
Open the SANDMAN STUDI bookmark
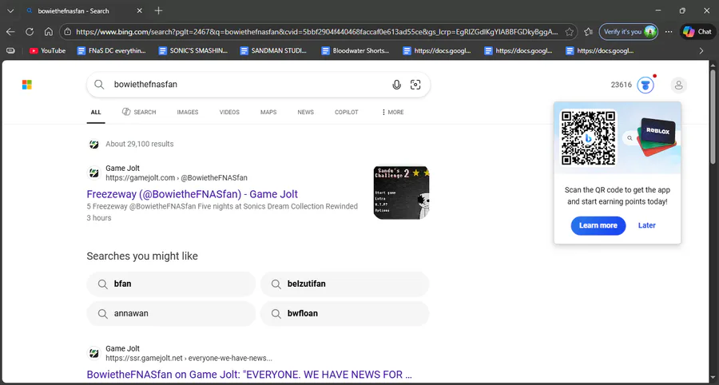pyautogui.click(x=274, y=51)
